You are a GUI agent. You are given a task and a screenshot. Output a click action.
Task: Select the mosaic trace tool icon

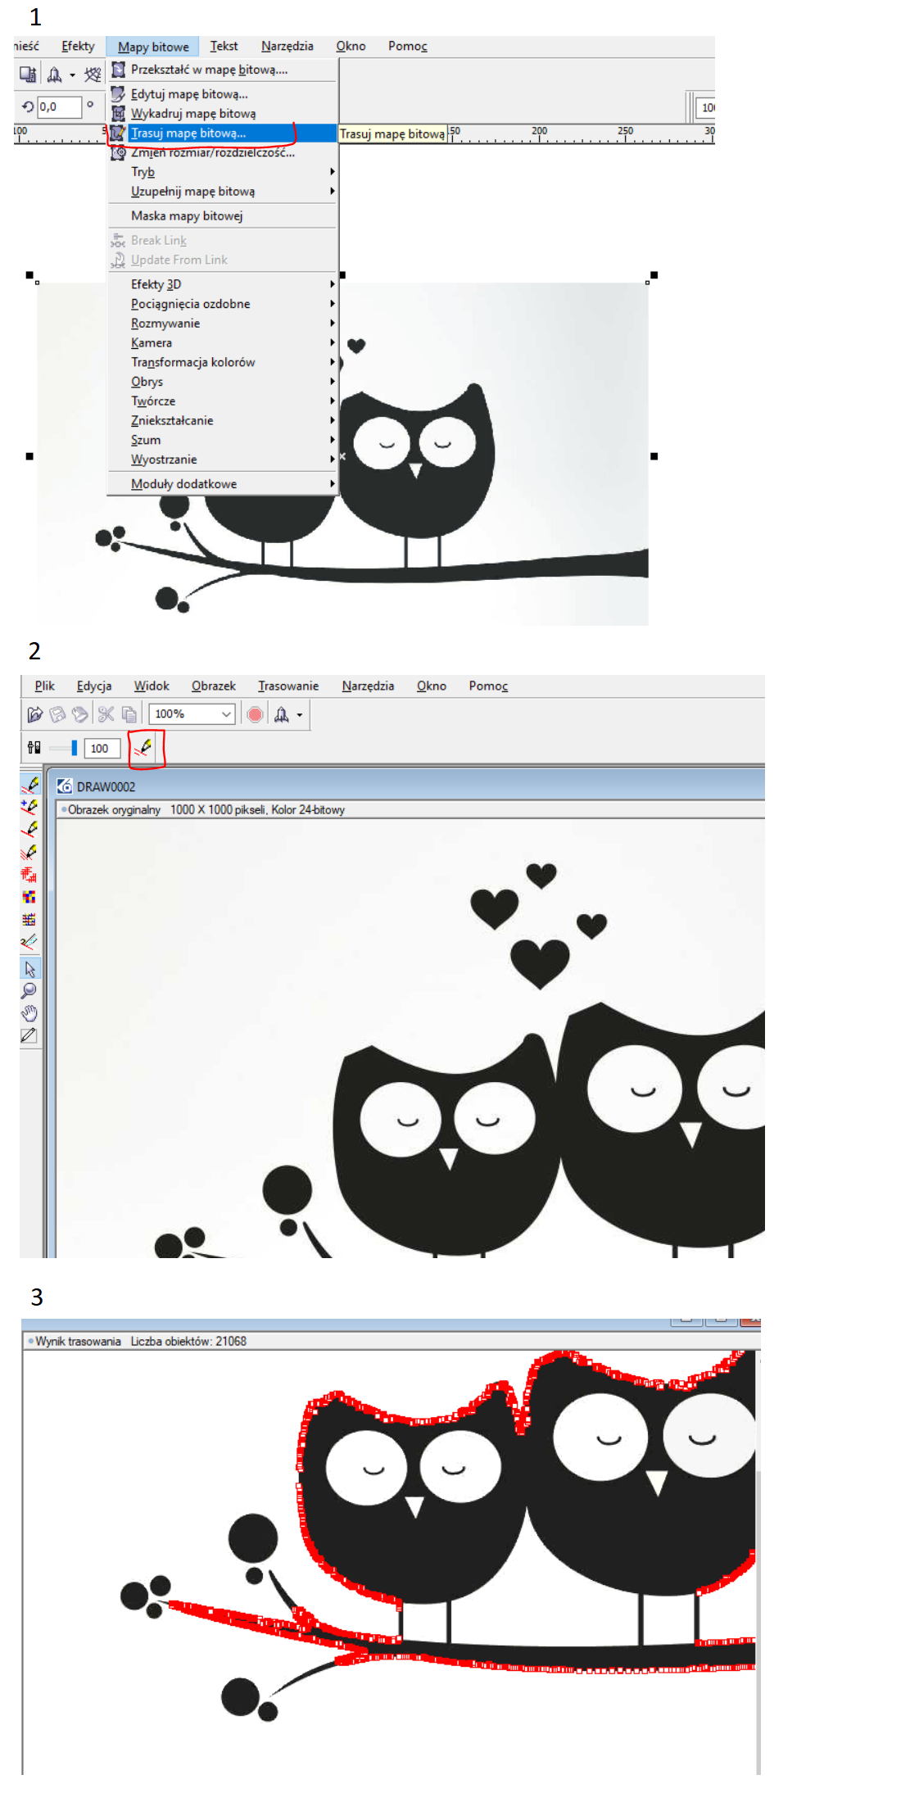coord(29,897)
